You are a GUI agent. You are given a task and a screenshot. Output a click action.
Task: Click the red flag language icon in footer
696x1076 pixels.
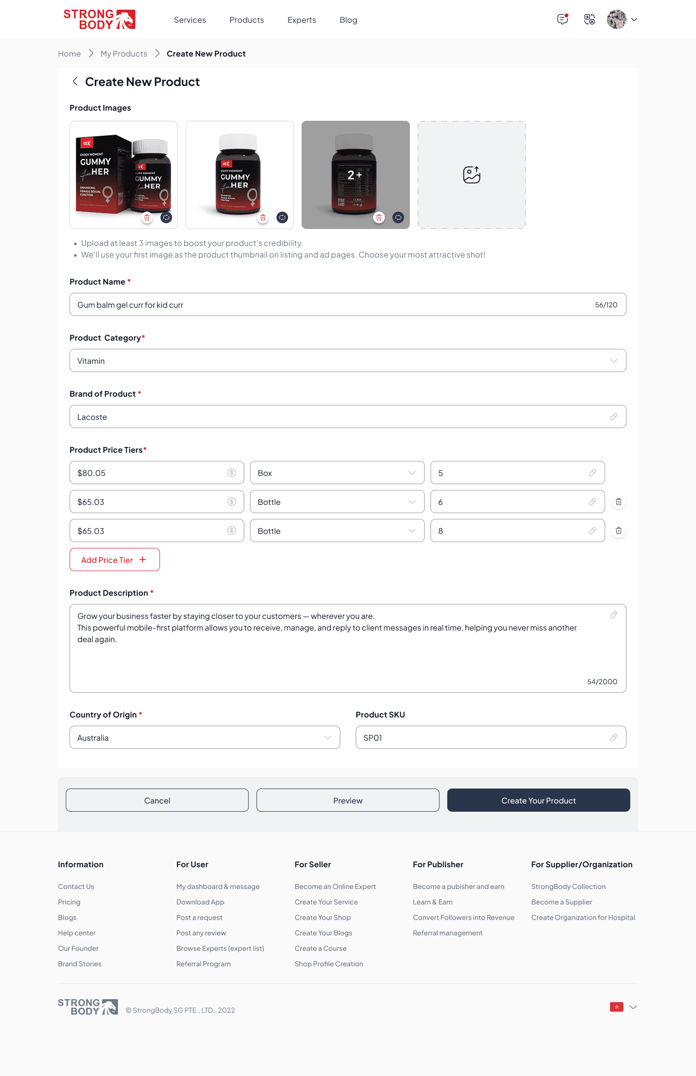tap(617, 1007)
